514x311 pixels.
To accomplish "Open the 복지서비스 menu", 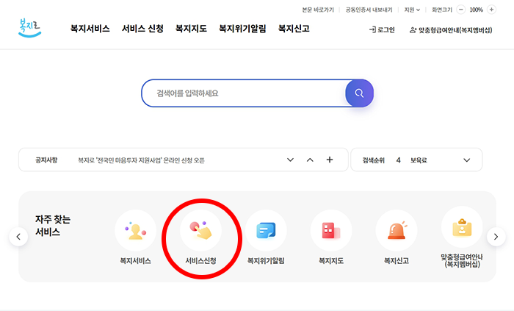I will 90,29.
